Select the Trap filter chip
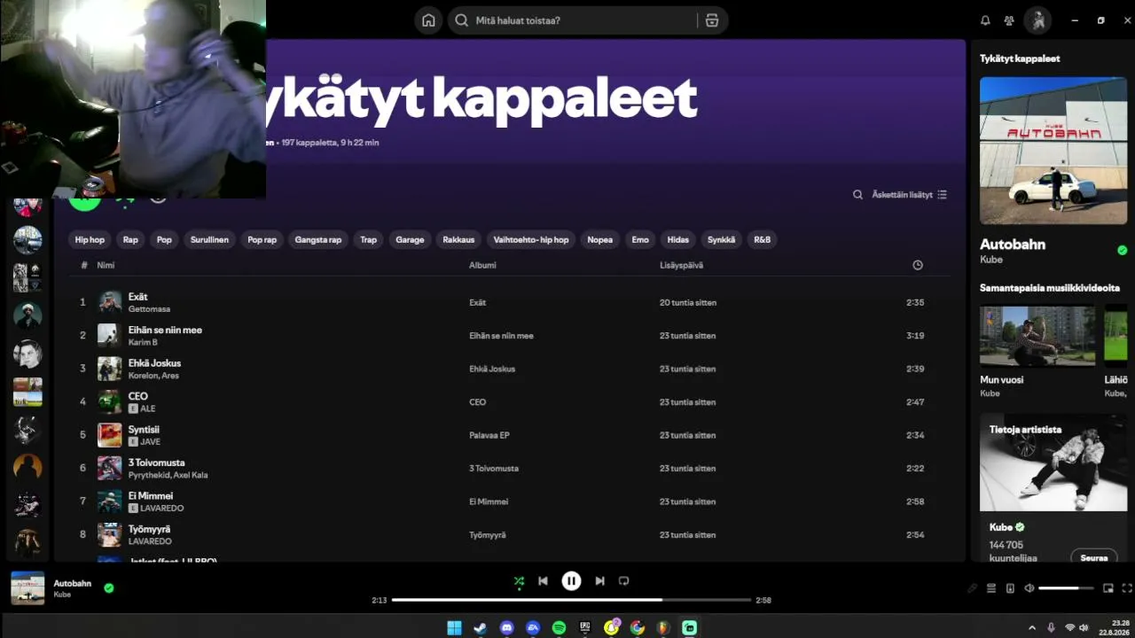Viewport: 1135px width, 638px height. click(369, 239)
